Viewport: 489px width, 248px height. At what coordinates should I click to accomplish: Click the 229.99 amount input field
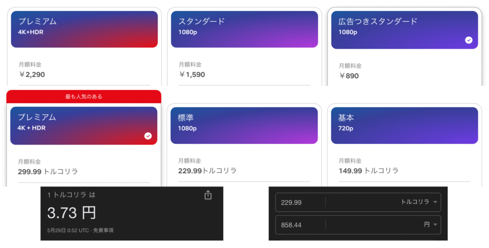pos(300,203)
